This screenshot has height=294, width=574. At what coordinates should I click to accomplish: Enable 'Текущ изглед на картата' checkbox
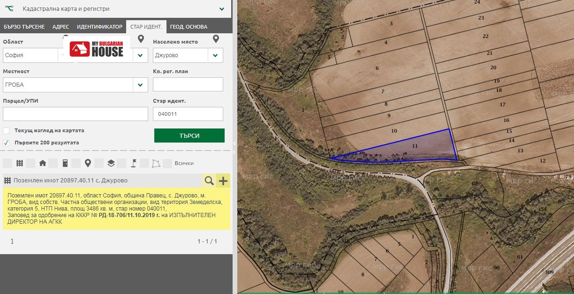[x=6, y=131]
